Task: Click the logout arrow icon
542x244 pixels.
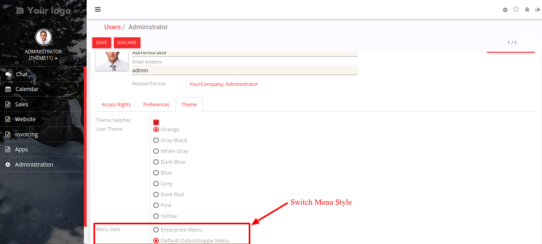Action: tap(538, 10)
